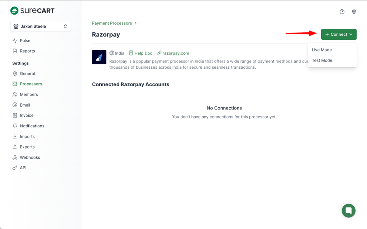367x229 pixels.
Task: Click the Connect dropdown button
Action: tap(339, 34)
